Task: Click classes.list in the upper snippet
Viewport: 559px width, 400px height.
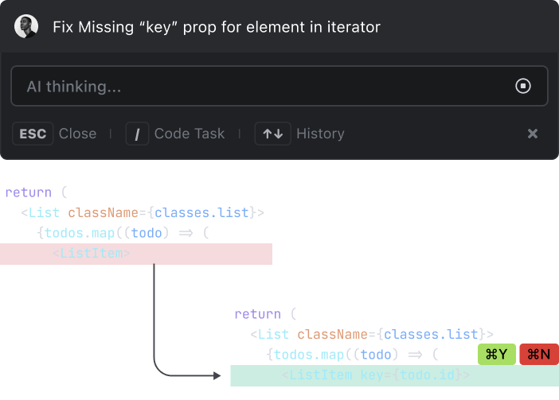Action: 201,213
